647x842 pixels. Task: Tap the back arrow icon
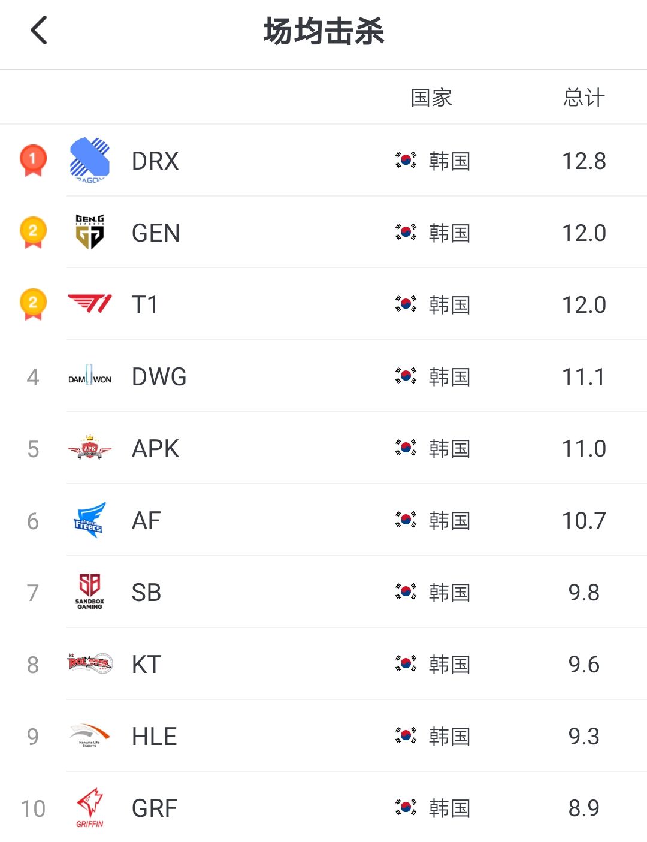(x=39, y=31)
